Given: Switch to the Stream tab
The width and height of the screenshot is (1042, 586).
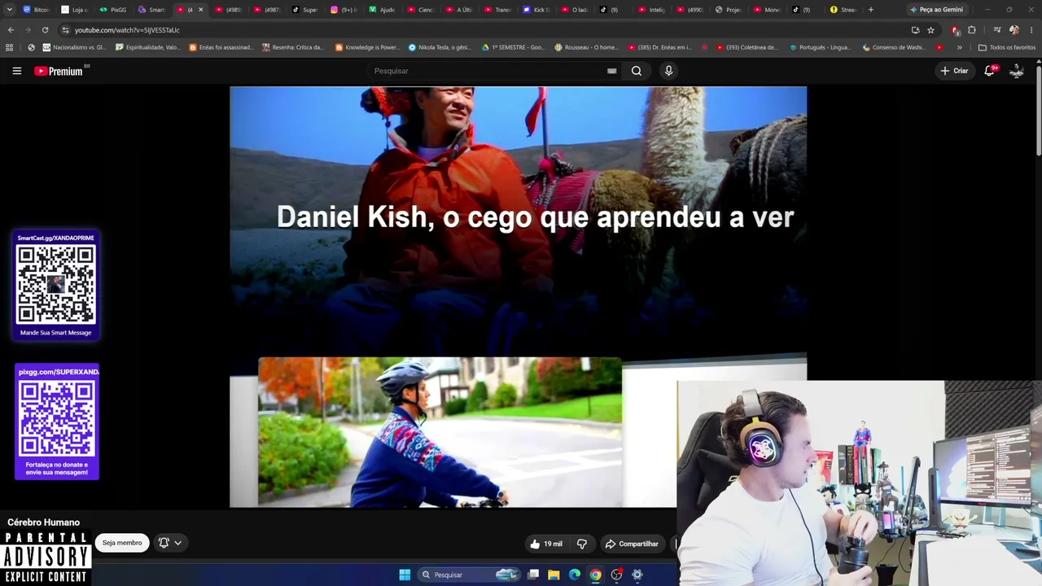Looking at the screenshot, I should click(843, 10).
